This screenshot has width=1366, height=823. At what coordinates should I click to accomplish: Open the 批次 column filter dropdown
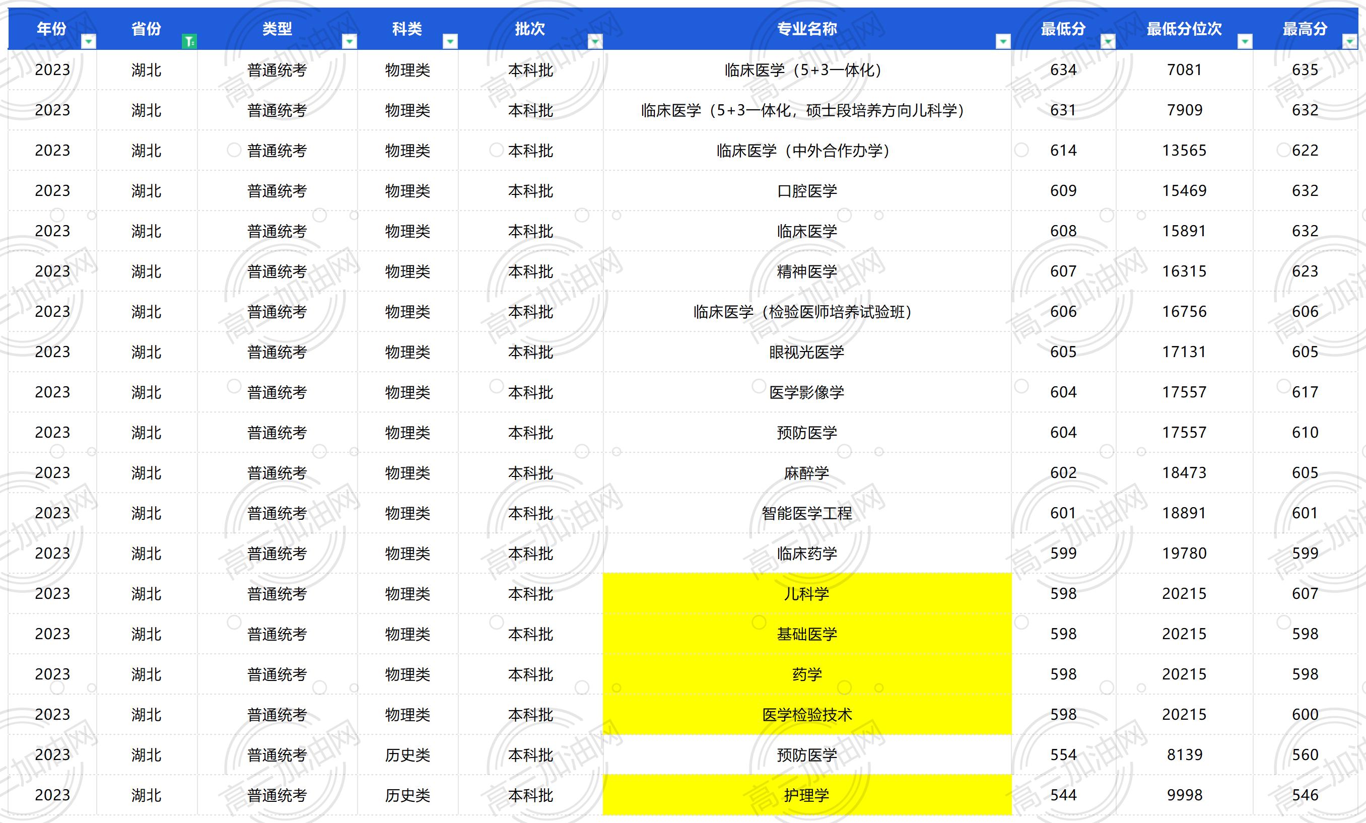[x=595, y=42]
